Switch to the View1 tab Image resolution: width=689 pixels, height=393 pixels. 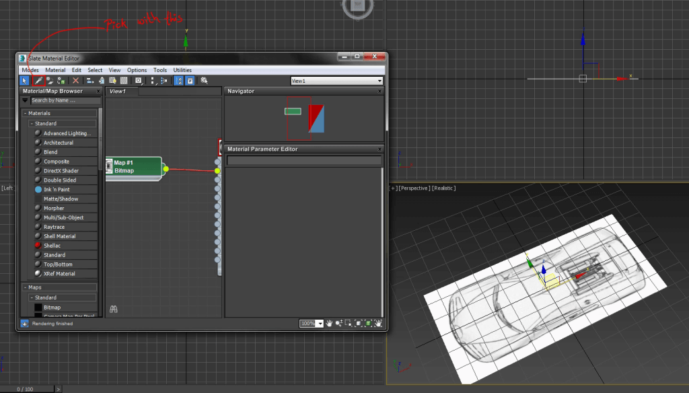pos(118,91)
